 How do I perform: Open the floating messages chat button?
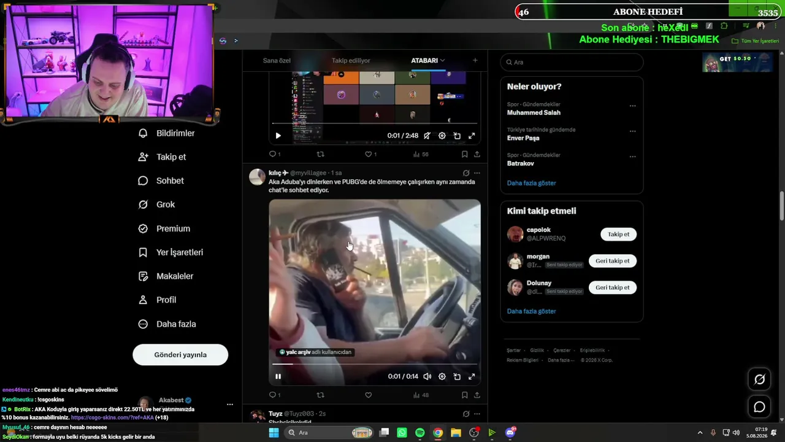[759, 406]
